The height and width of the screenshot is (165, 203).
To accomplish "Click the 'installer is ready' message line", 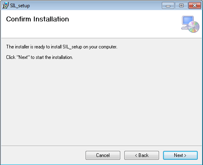I will 62,47.
